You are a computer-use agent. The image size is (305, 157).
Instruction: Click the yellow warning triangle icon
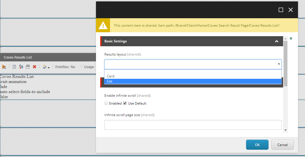point(103,25)
